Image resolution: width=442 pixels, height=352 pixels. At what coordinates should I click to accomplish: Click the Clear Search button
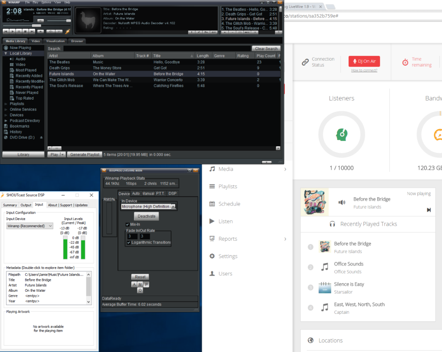click(266, 49)
